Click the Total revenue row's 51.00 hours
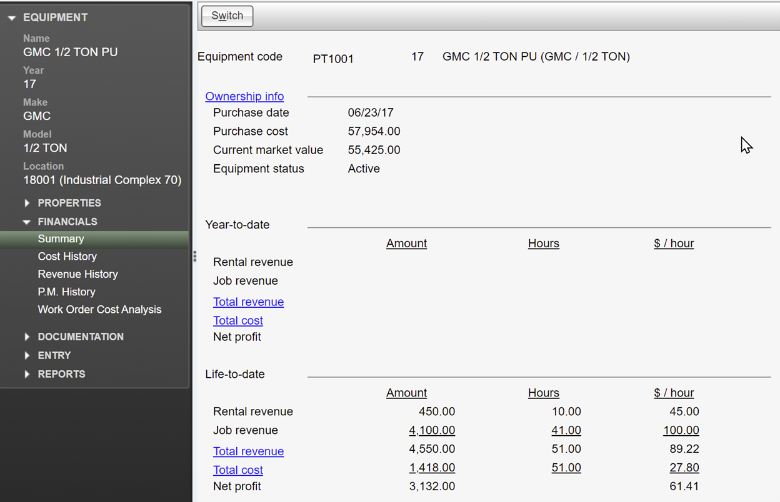 [x=566, y=449]
